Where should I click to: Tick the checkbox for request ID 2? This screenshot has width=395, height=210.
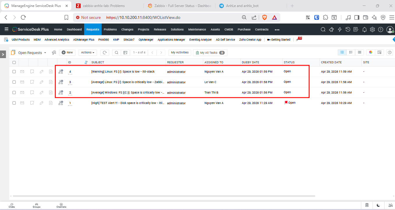tap(14, 93)
